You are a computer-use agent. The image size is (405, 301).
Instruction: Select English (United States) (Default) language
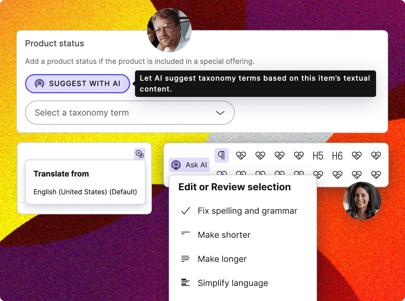[86, 192]
